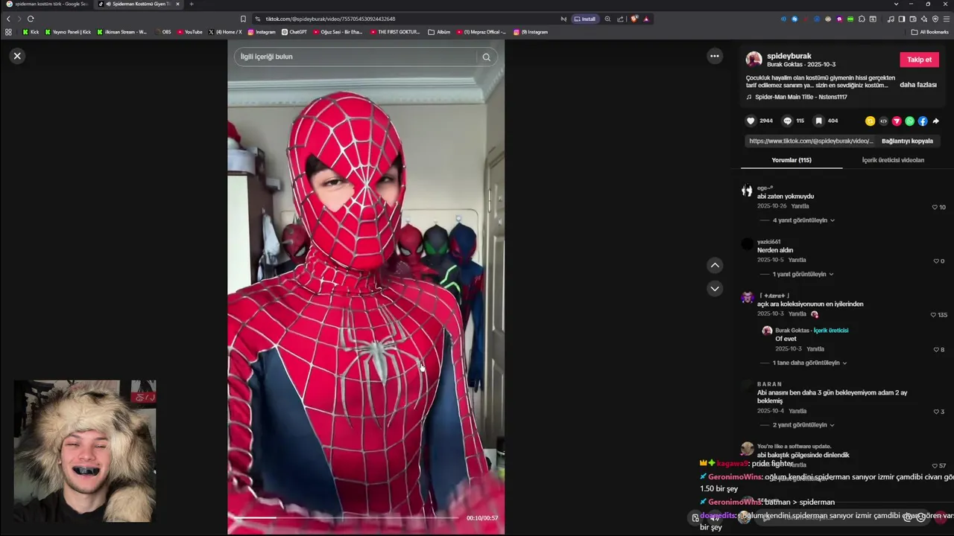This screenshot has height=536, width=954.
Task: Click the yellow repost icon
Action: (x=870, y=121)
